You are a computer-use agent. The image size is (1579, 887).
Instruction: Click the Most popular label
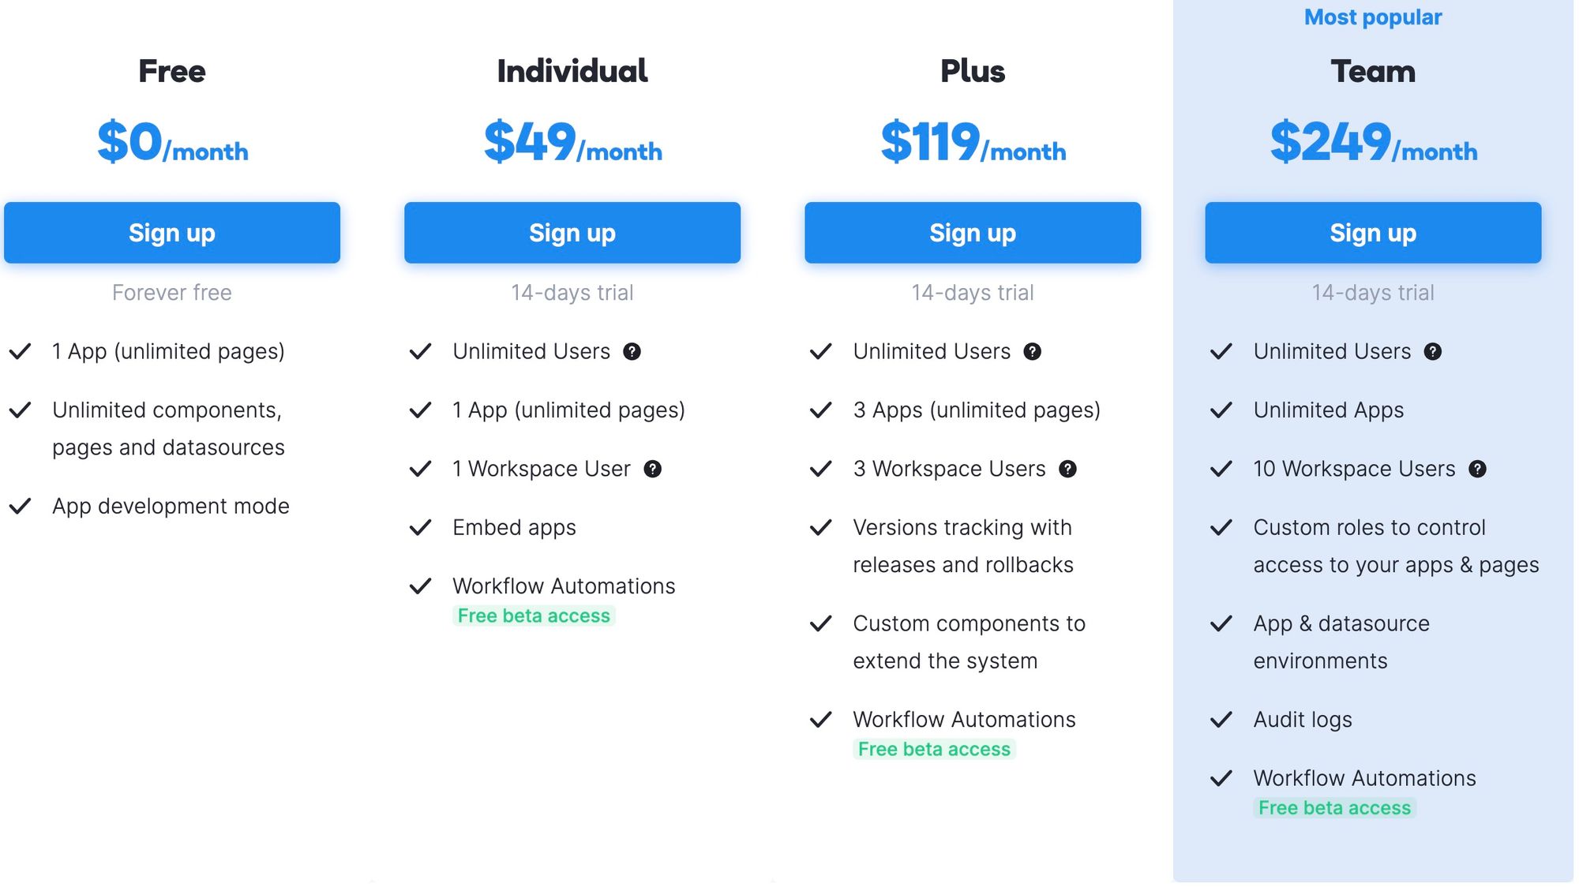point(1373,17)
